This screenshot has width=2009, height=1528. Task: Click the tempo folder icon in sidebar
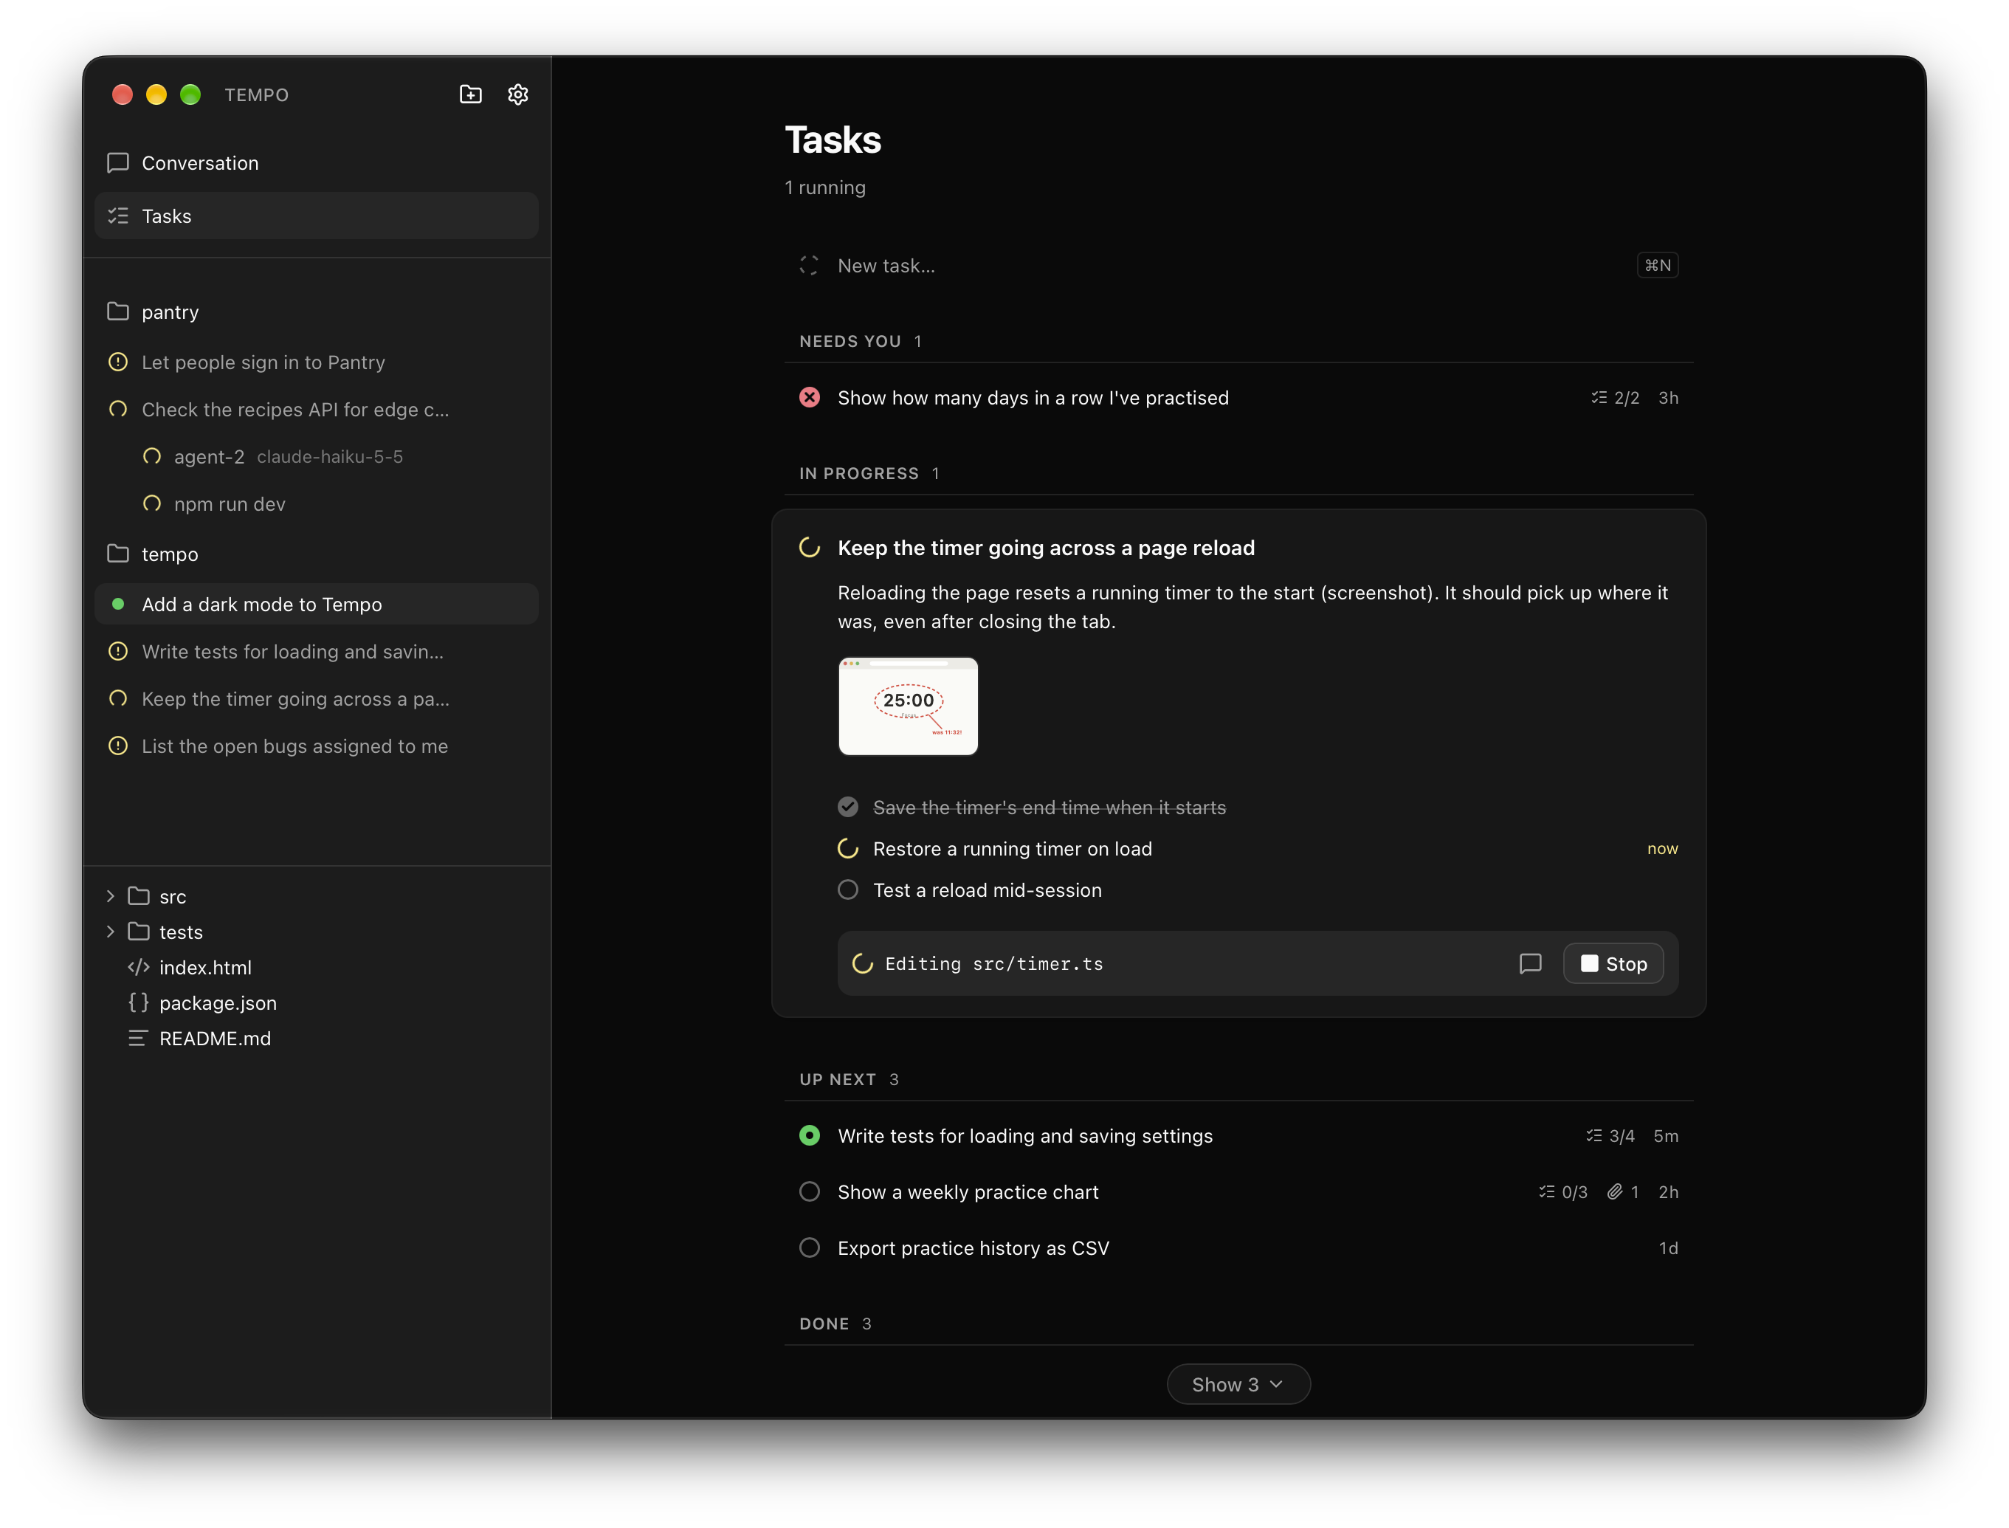(118, 554)
